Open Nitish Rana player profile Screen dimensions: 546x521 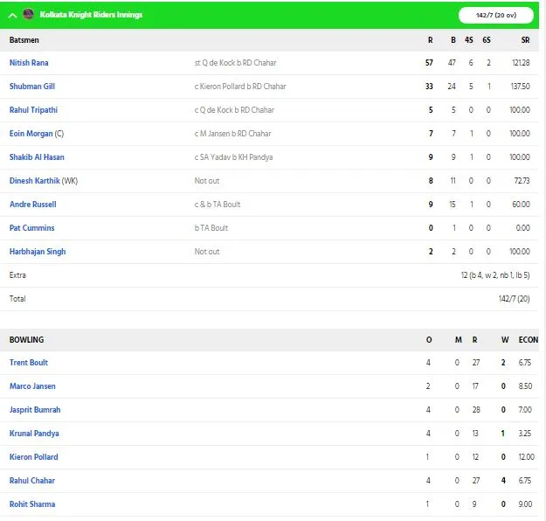pos(29,63)
